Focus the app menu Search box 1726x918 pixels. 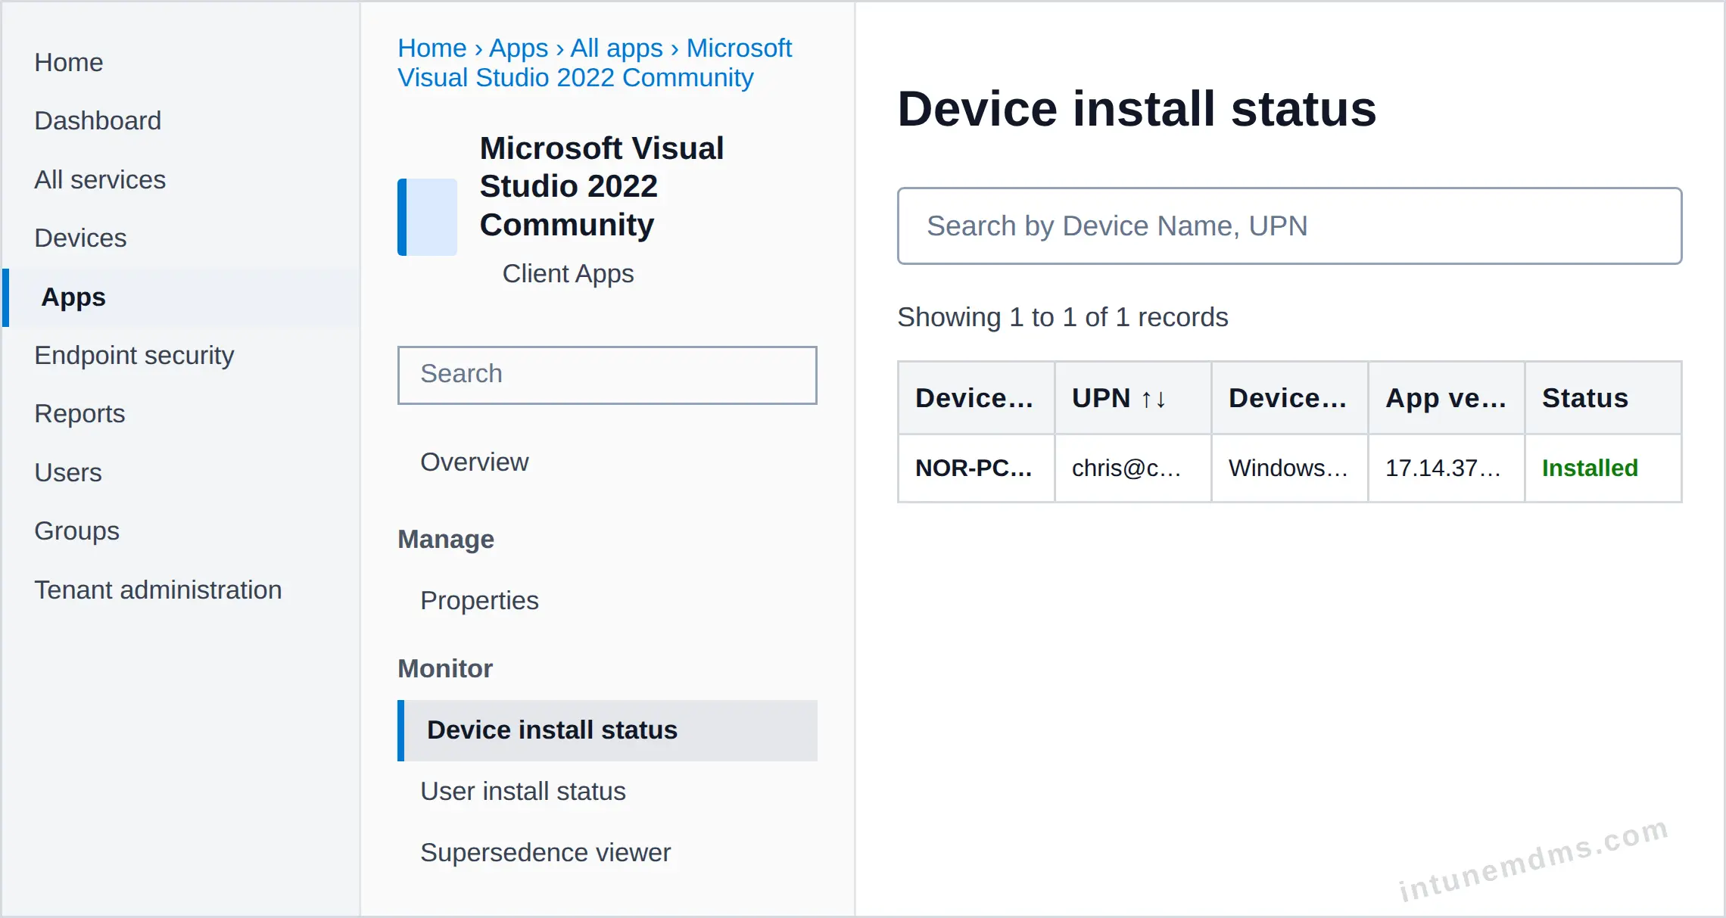click(x=607, y=375)
